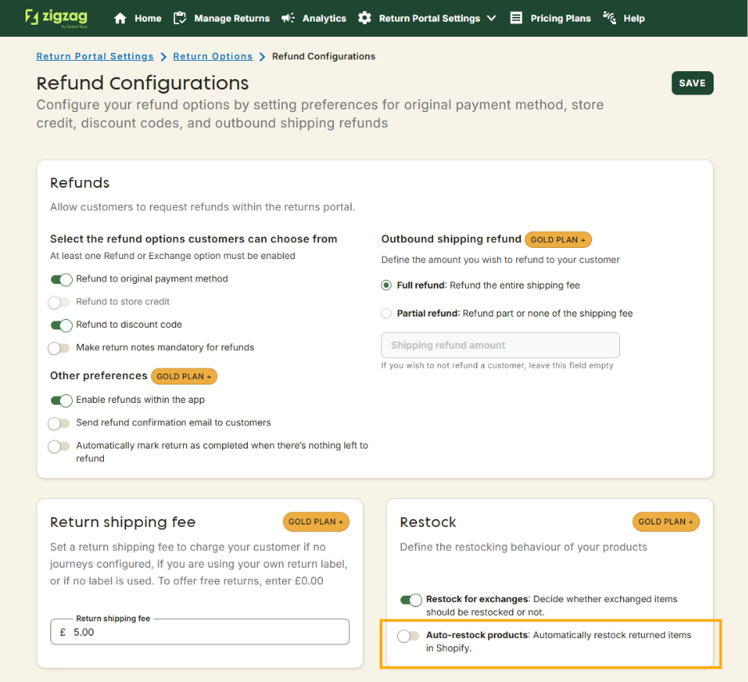Click the ZigZag logo in header
Screen dimensions: 748x682
(56, 18)
